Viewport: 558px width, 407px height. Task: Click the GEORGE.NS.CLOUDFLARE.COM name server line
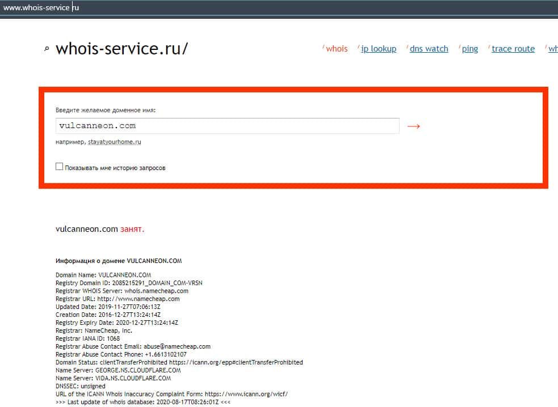point(118,370)
